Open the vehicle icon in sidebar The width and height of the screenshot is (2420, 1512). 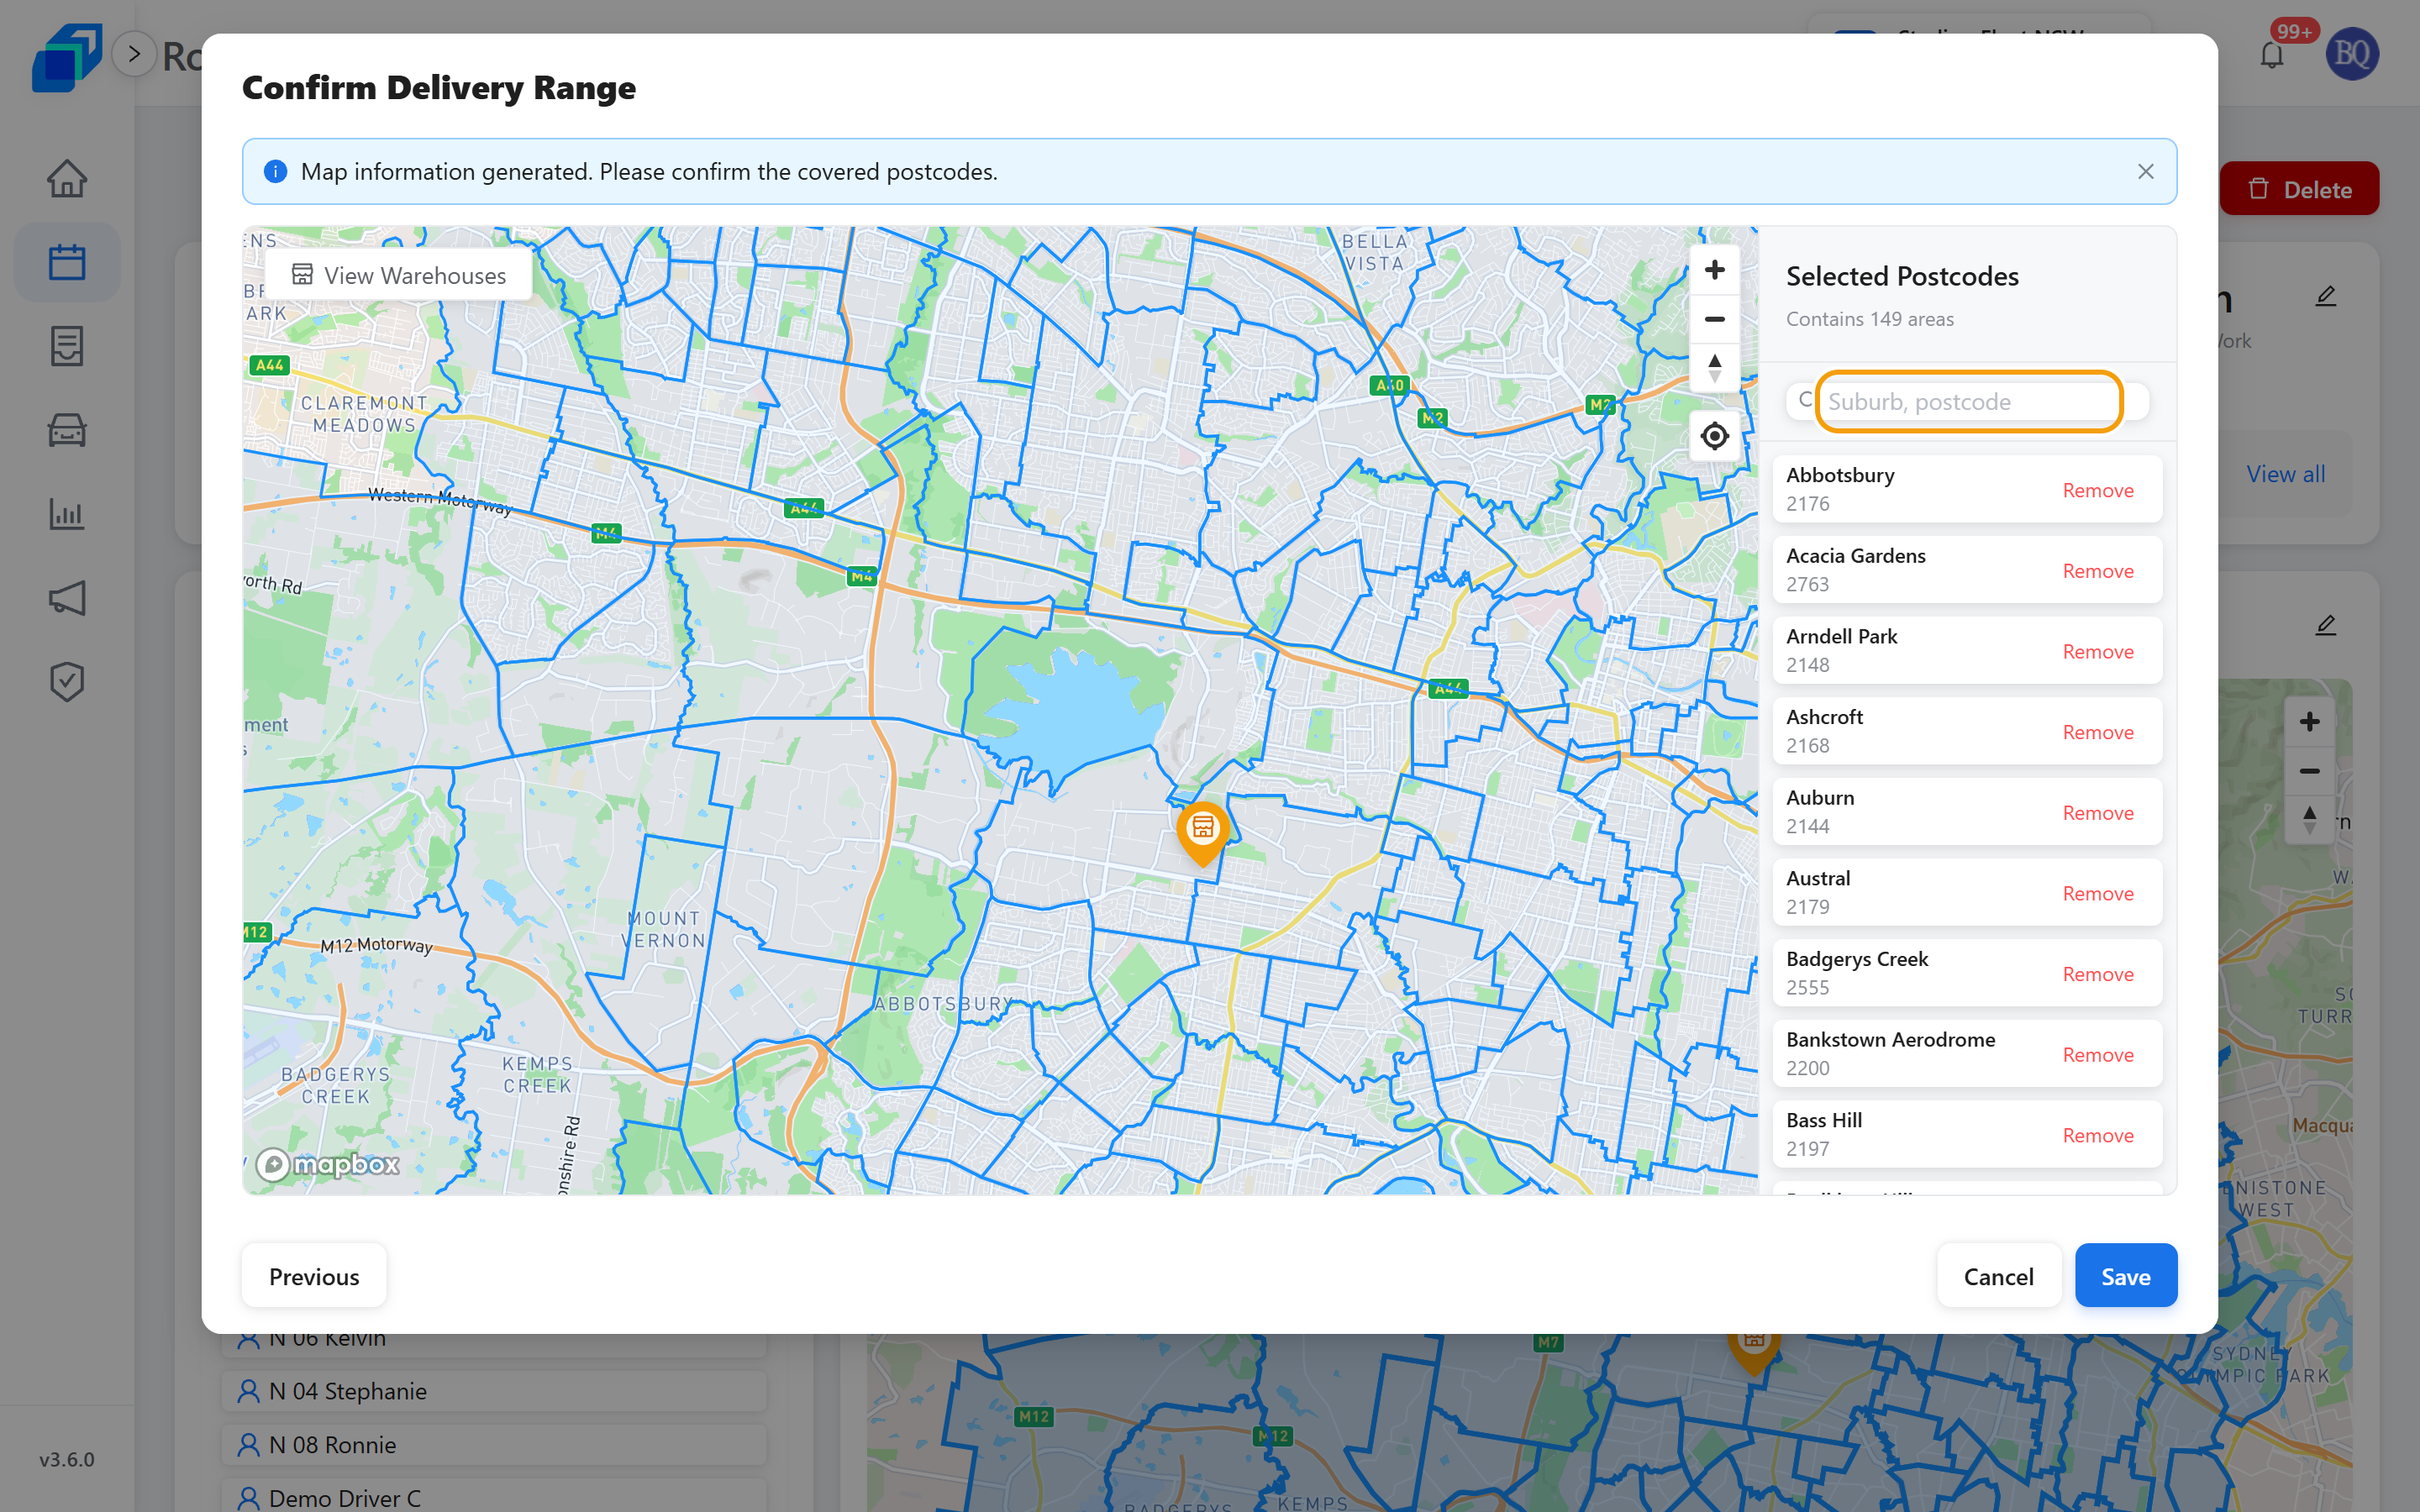point(67,430)
